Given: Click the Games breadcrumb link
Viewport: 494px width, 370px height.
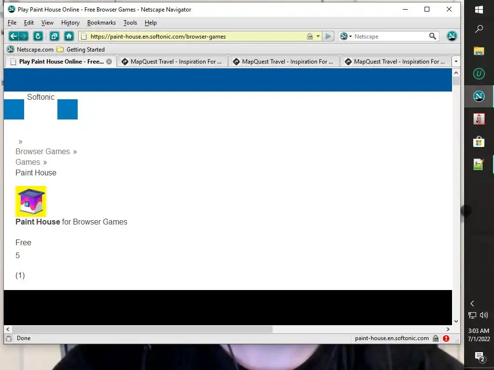Looking at the screenshot, I should click(27, 162).
